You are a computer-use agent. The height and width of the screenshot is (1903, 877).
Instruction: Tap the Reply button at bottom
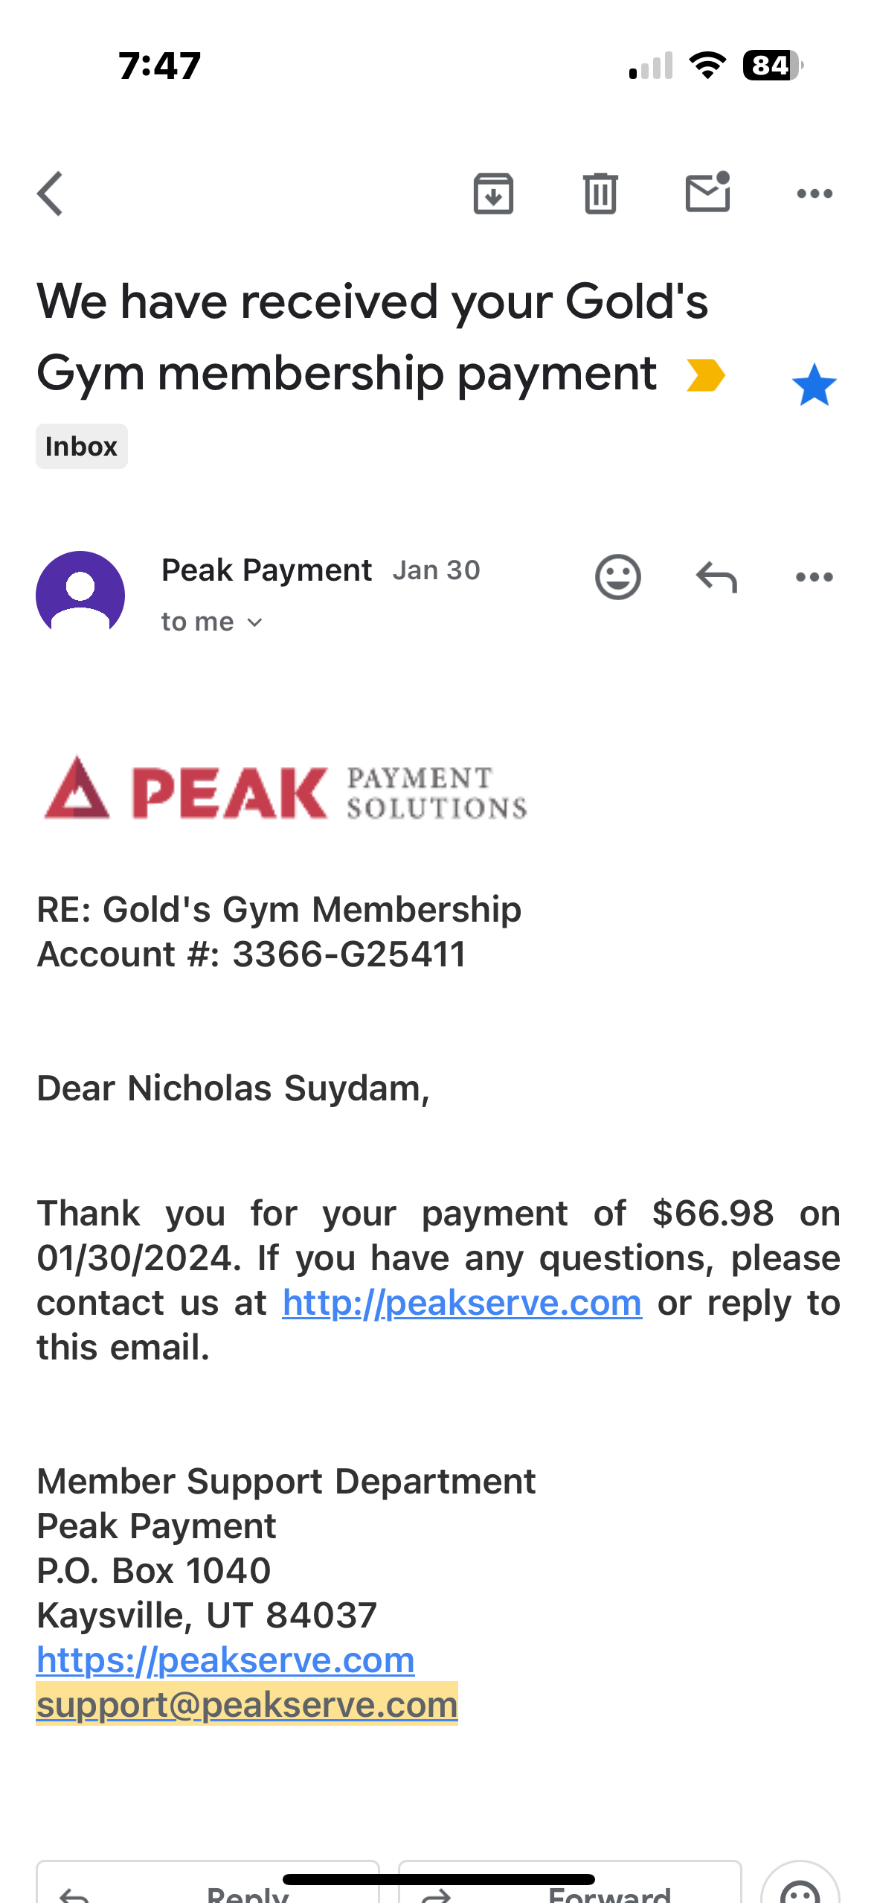coord(208,1884)
